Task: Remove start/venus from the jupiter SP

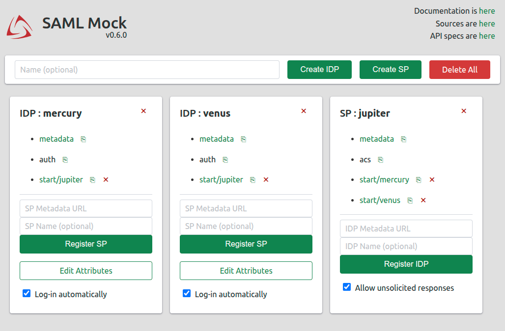Action: click(x=423, y=200)
